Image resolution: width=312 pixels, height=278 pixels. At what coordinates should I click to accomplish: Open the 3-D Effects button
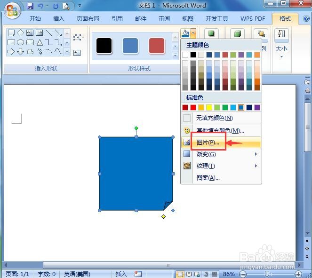(237, 33)
